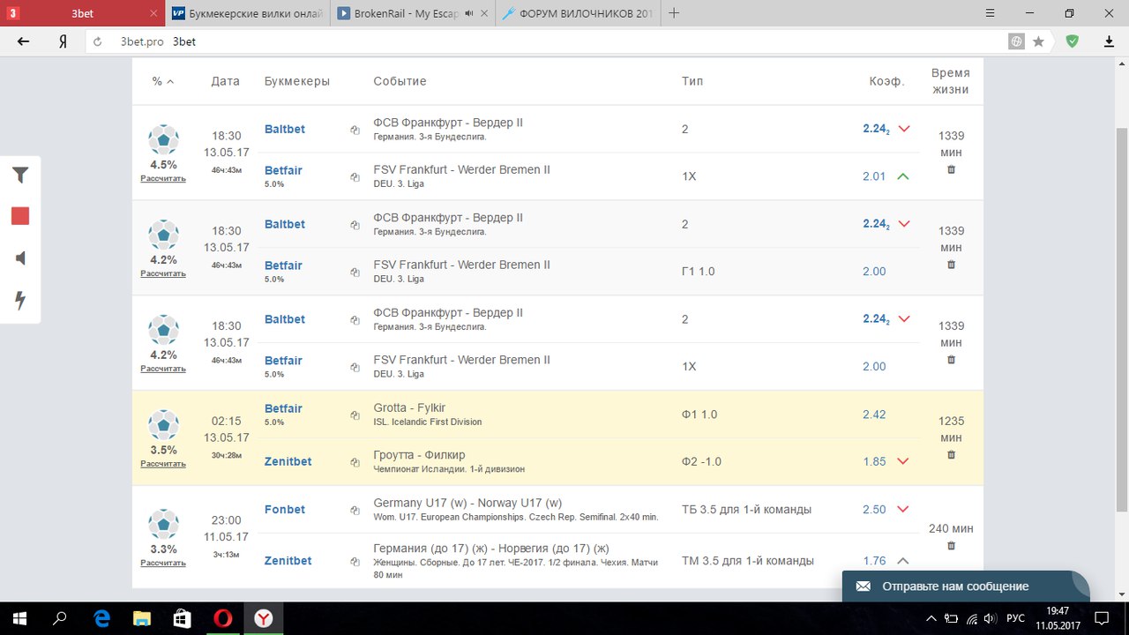The image size is (1129, 635).
Task: Toggle sound with the sidebar speaker icon
Action: click(x=20, y=258)
